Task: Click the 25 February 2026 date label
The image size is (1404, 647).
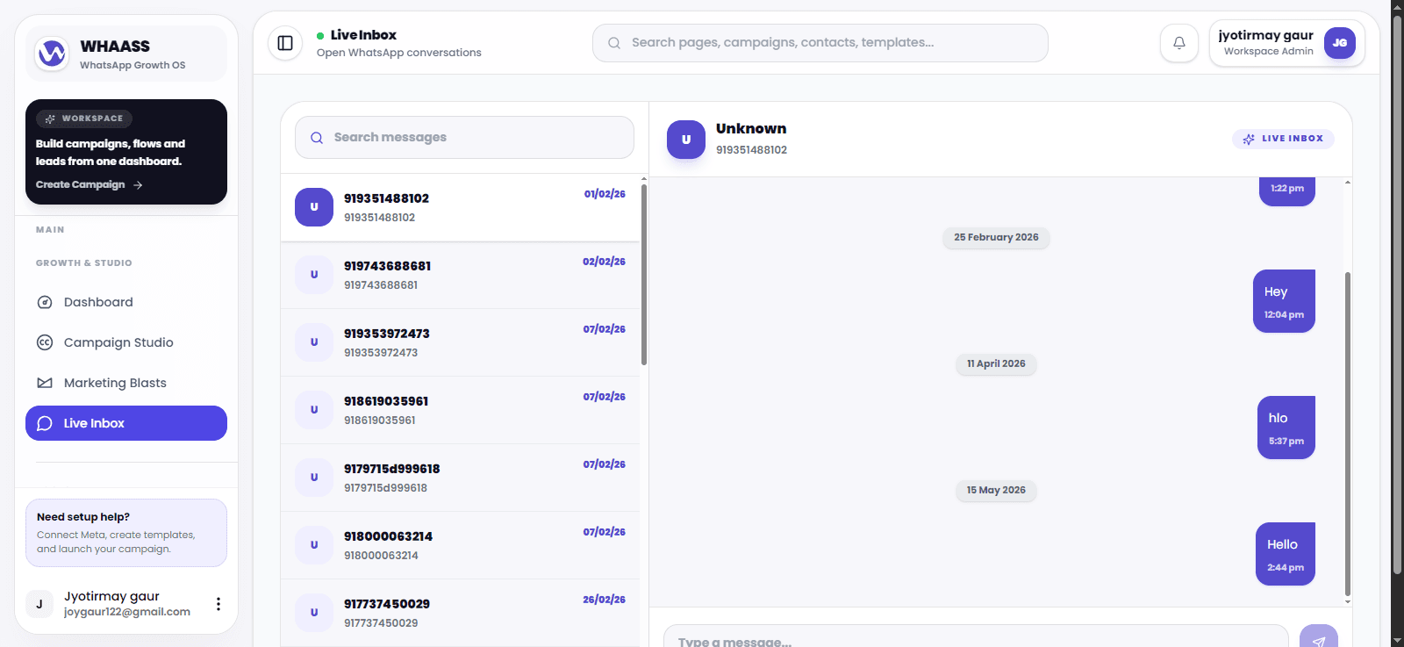Action: [996, 237]
